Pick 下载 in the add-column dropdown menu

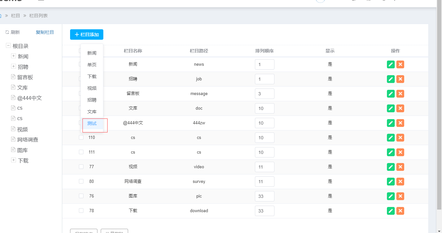92,76
